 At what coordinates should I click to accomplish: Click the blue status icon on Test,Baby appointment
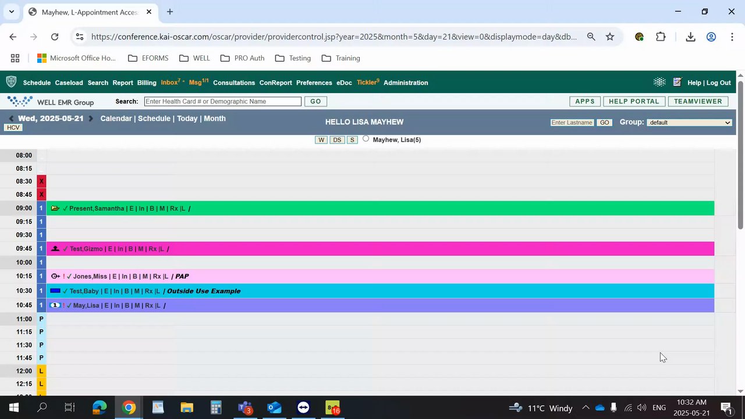tap(55, 291)
